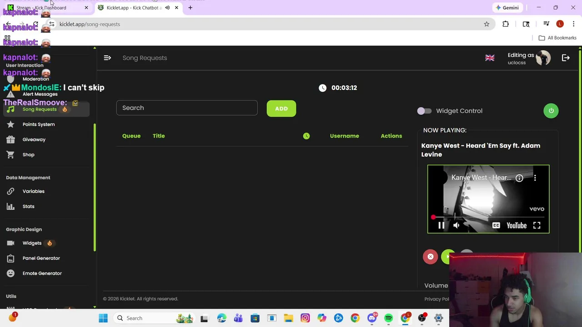
Task: Open the browser media controls icon
Action: [x=547, y=24]
